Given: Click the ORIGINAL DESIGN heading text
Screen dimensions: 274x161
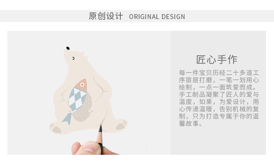Looking at the screenshot, I should (157, 17).
